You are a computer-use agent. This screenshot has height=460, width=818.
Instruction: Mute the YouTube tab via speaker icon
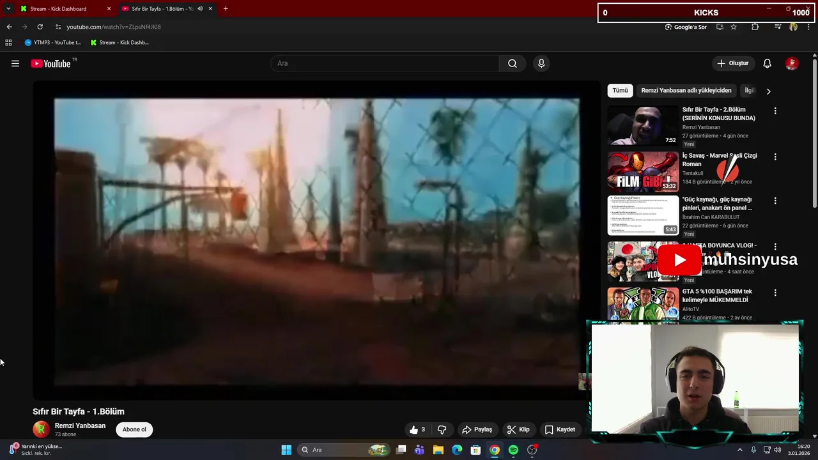coord(200,9)
